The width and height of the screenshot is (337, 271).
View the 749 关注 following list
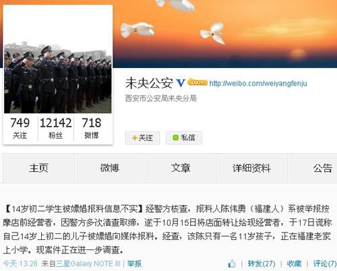(x=20, y=128)
